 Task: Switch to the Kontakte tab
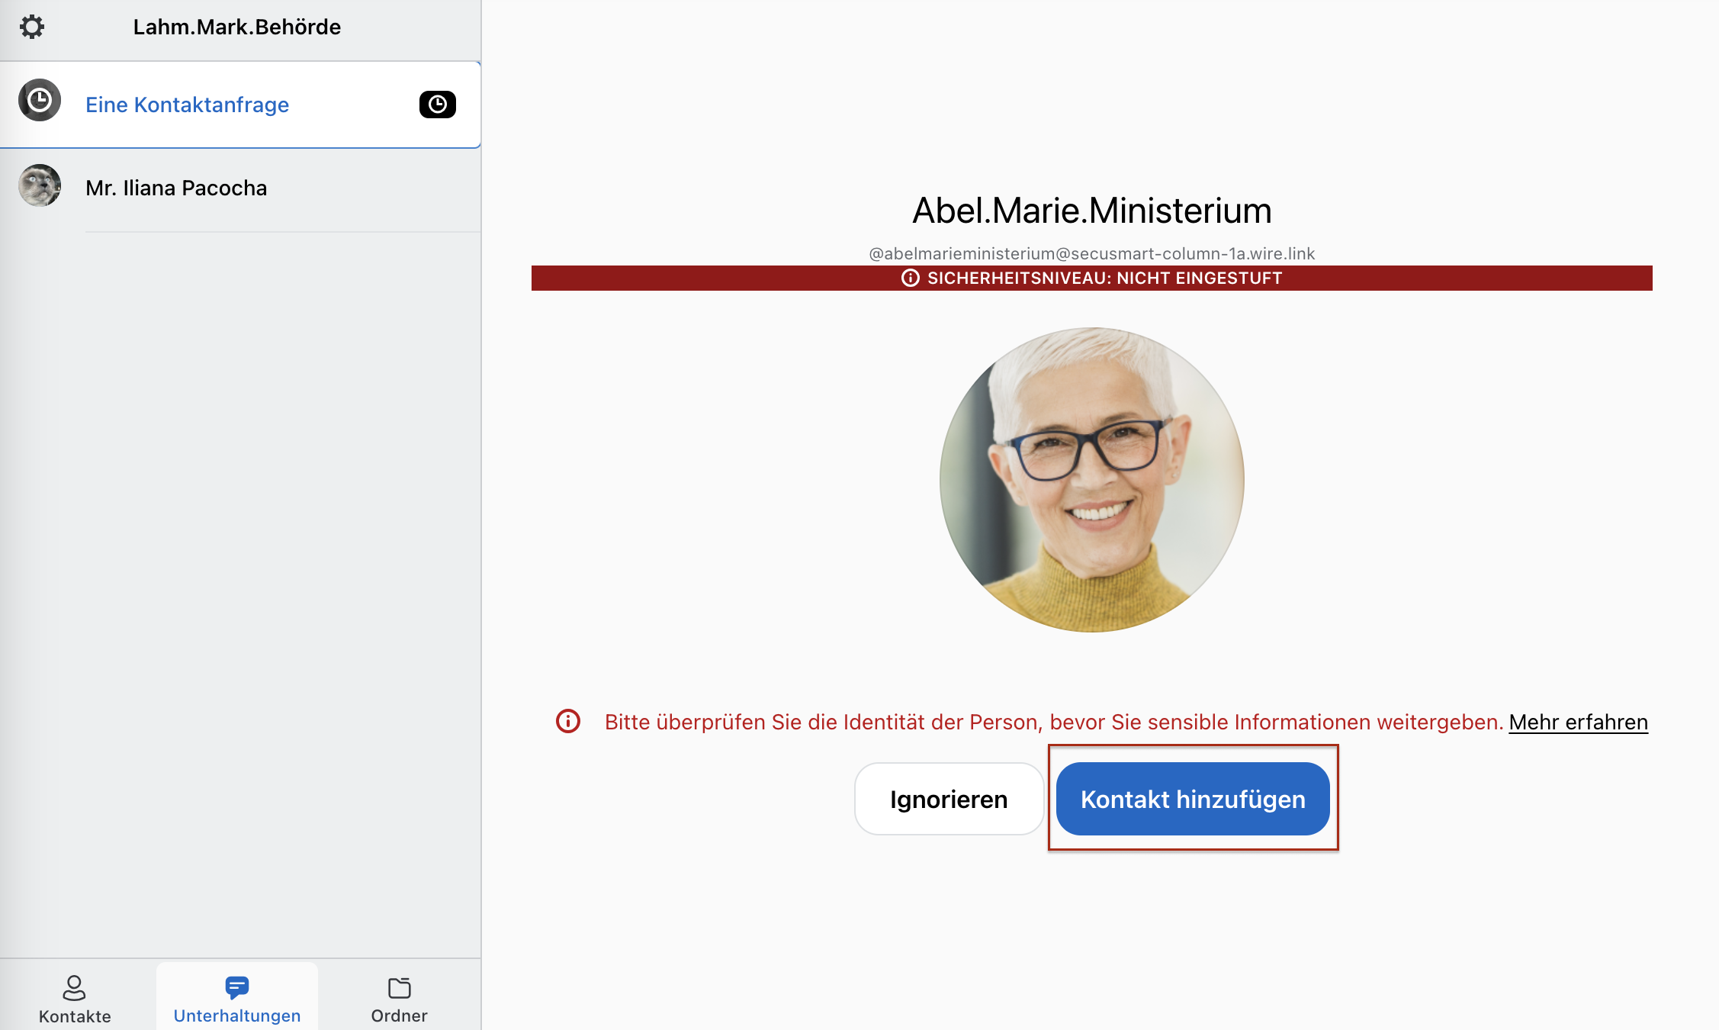point(75,999)
